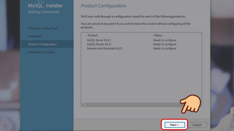
Task: Click the Product Configuration page heading
Action: coord(104,6)
